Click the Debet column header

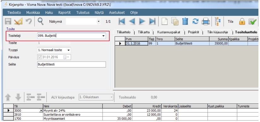click(x=117, y=106)
